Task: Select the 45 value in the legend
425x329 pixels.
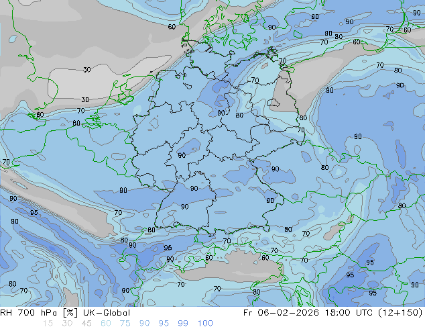Action: pyautogui.click(x=86, y=324)
